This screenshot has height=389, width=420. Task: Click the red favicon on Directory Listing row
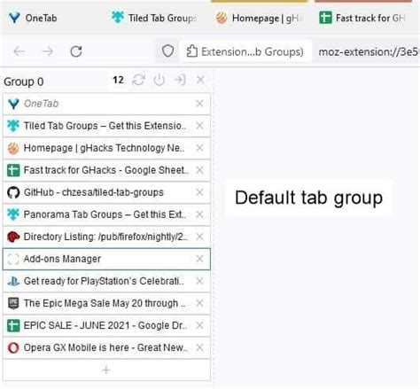(x=13, y=237)
